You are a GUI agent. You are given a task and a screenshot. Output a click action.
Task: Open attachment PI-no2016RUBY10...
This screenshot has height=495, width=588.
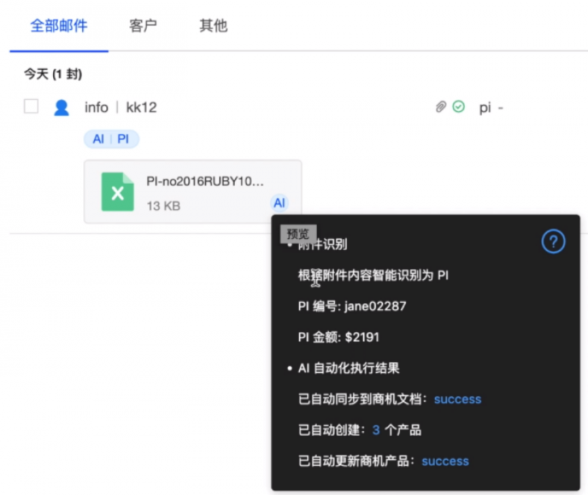204,182
